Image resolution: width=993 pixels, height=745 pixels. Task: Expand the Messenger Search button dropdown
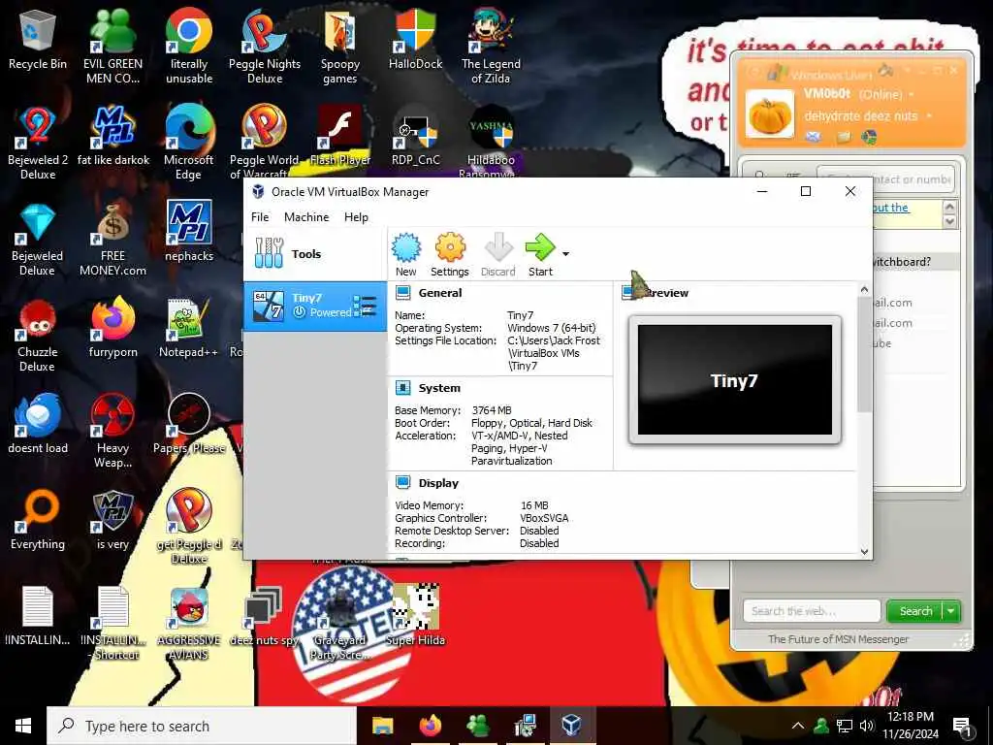point(952,611)
